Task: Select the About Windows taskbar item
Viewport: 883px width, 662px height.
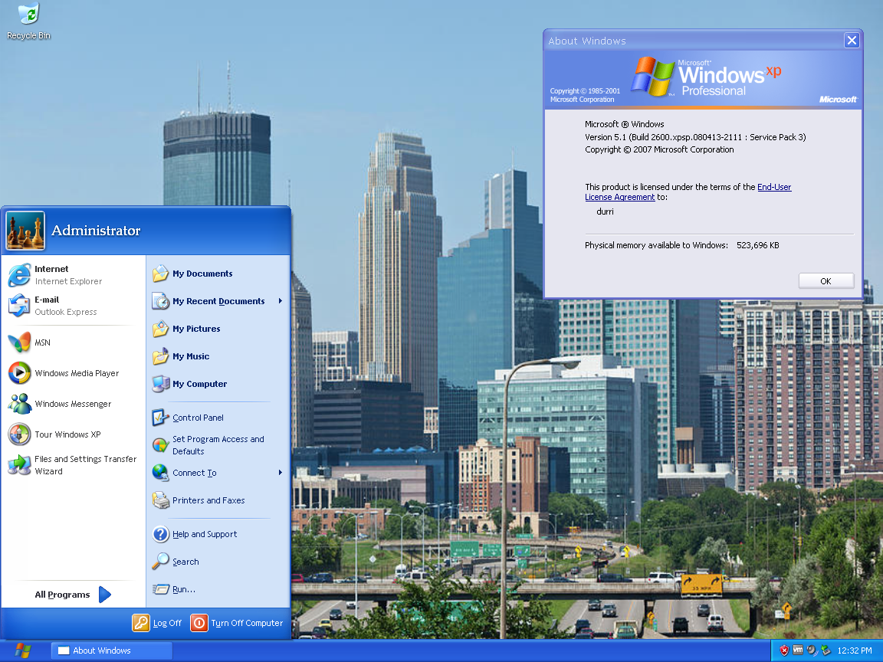Action: (111, 651)
